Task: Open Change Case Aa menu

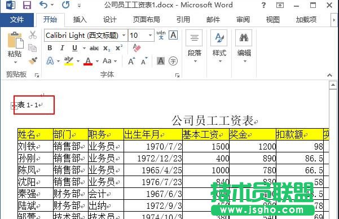Action: tap(110, 61)
